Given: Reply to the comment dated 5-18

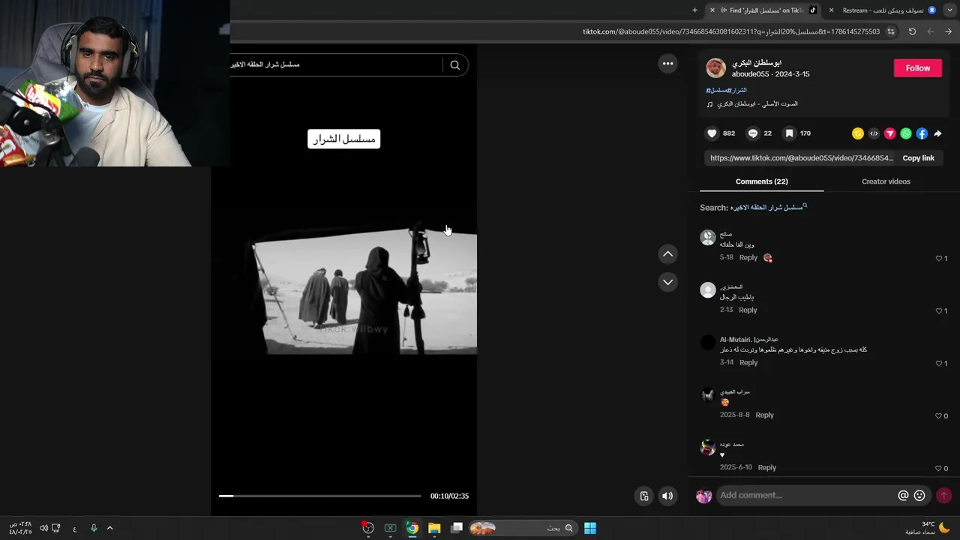Looking at the screenshot, I should click(748, 257).
